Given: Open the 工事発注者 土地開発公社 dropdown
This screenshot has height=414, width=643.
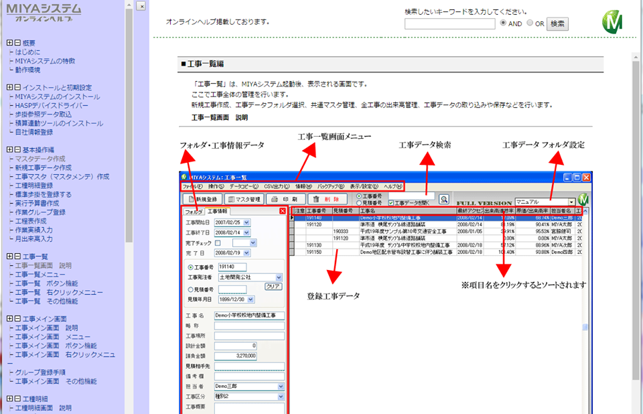Looking at the screenshot, I should tap(279, 277).
